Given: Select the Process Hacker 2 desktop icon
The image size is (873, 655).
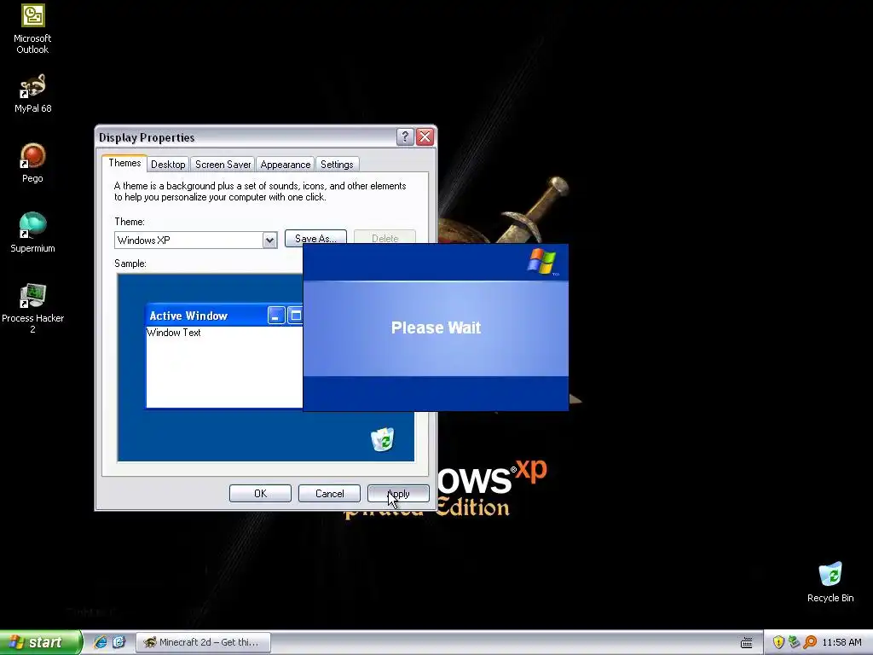Looking at the screenshot, I should point(32,309).
